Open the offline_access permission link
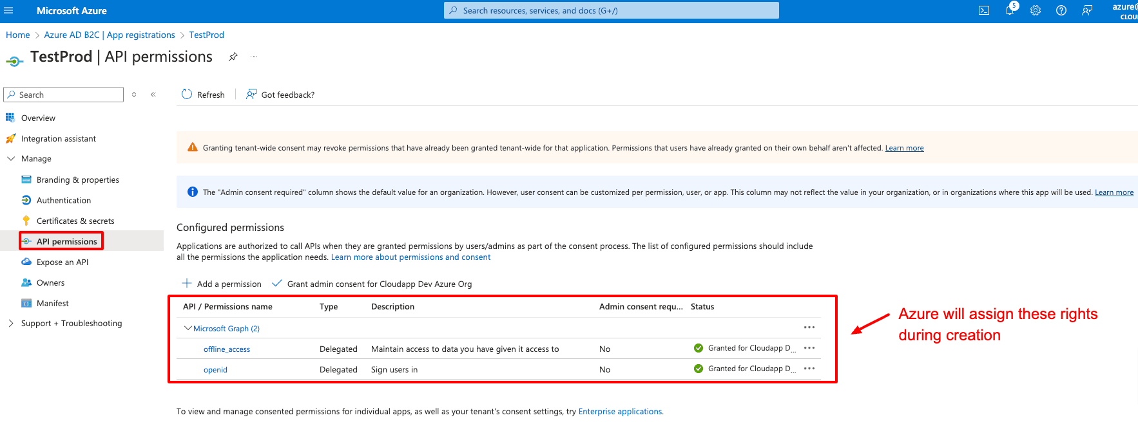1138x422 pixels. click(x=227, y=349)
